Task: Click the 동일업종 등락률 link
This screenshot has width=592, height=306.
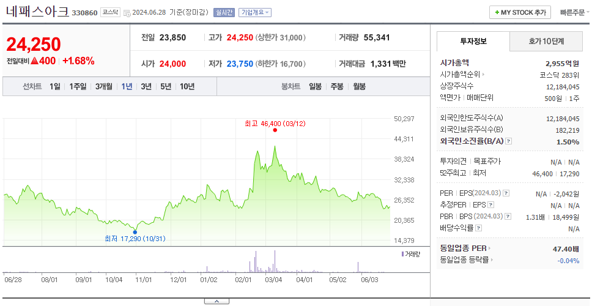Action: (467, 260)
